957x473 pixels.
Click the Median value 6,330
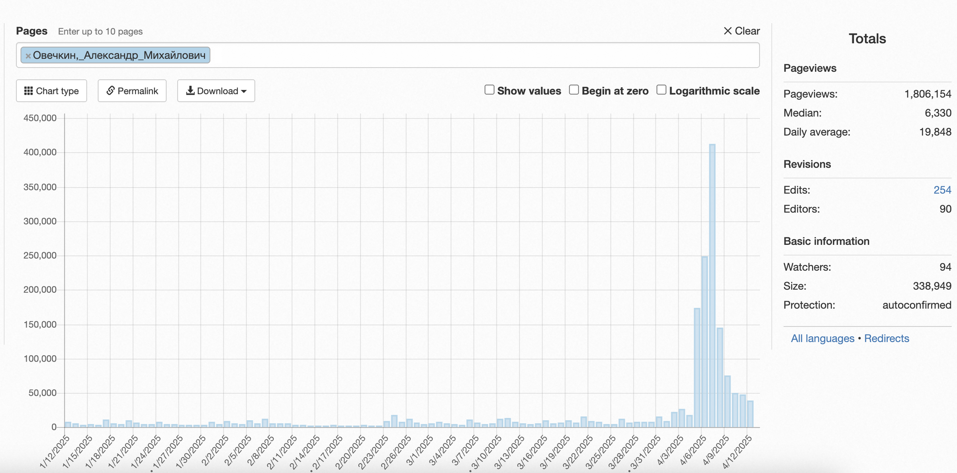point(938,113)
